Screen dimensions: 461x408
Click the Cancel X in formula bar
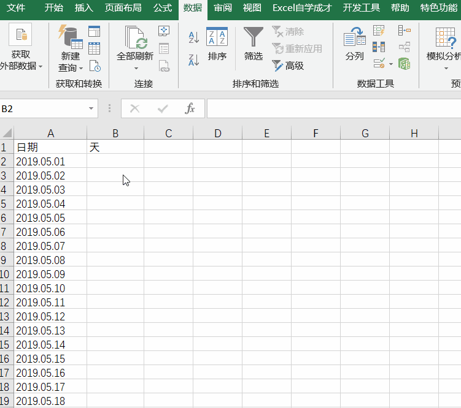(x=134, y=108)
